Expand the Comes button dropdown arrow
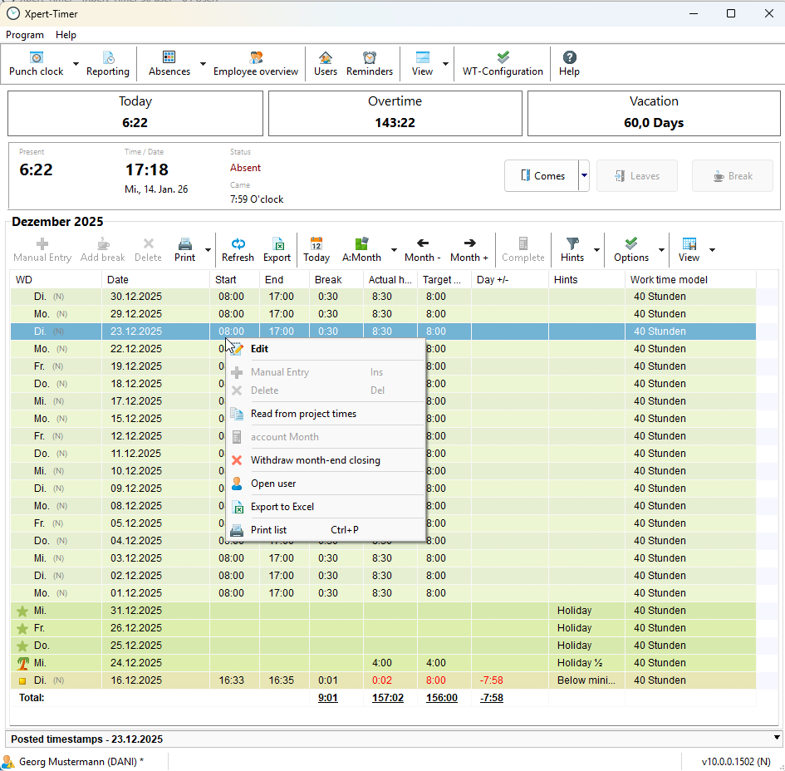785x771 pixels. (584, 176)
